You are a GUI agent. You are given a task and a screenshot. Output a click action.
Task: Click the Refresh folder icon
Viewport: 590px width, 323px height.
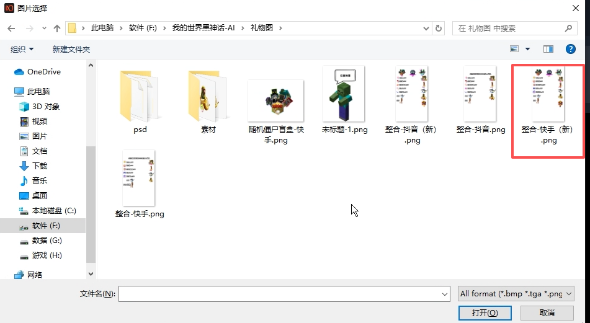[x=439, y=29]
